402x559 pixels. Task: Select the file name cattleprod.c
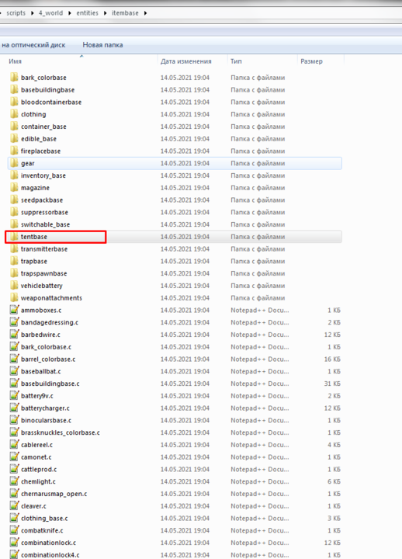click(39, 469)
